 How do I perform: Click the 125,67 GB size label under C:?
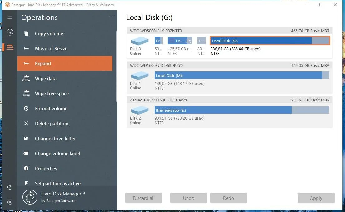[180, 49]
